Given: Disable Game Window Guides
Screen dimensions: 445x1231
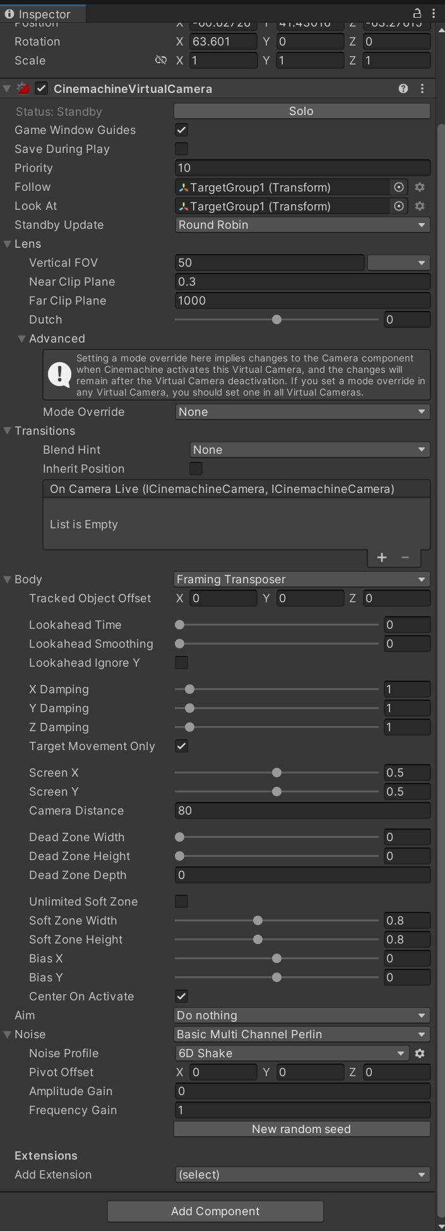Looking at the screenshot, I should click(181, 130).
